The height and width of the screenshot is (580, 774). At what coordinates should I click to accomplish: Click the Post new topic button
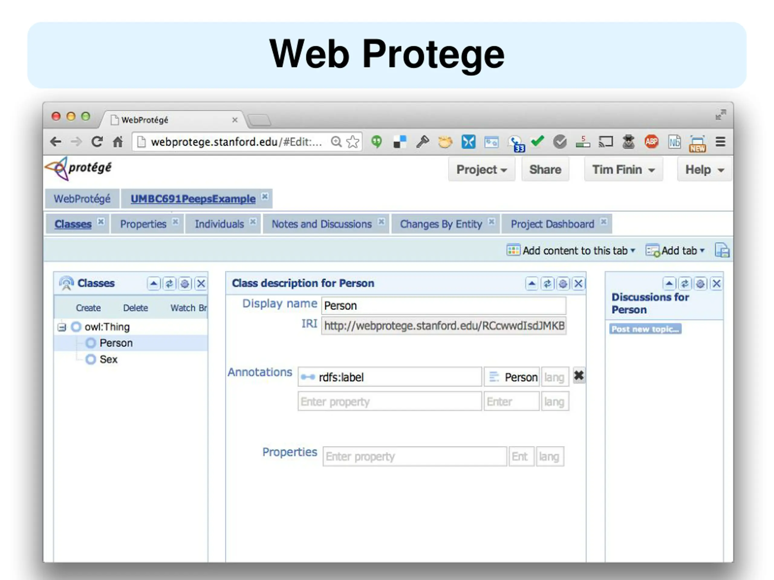(645, 329)
